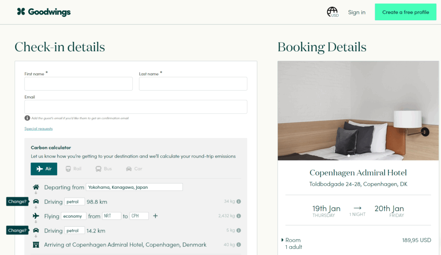Click the Toldbodgade 24-28 address text
This screenshot has height=255, width=441.
click(x=358, y=184)
